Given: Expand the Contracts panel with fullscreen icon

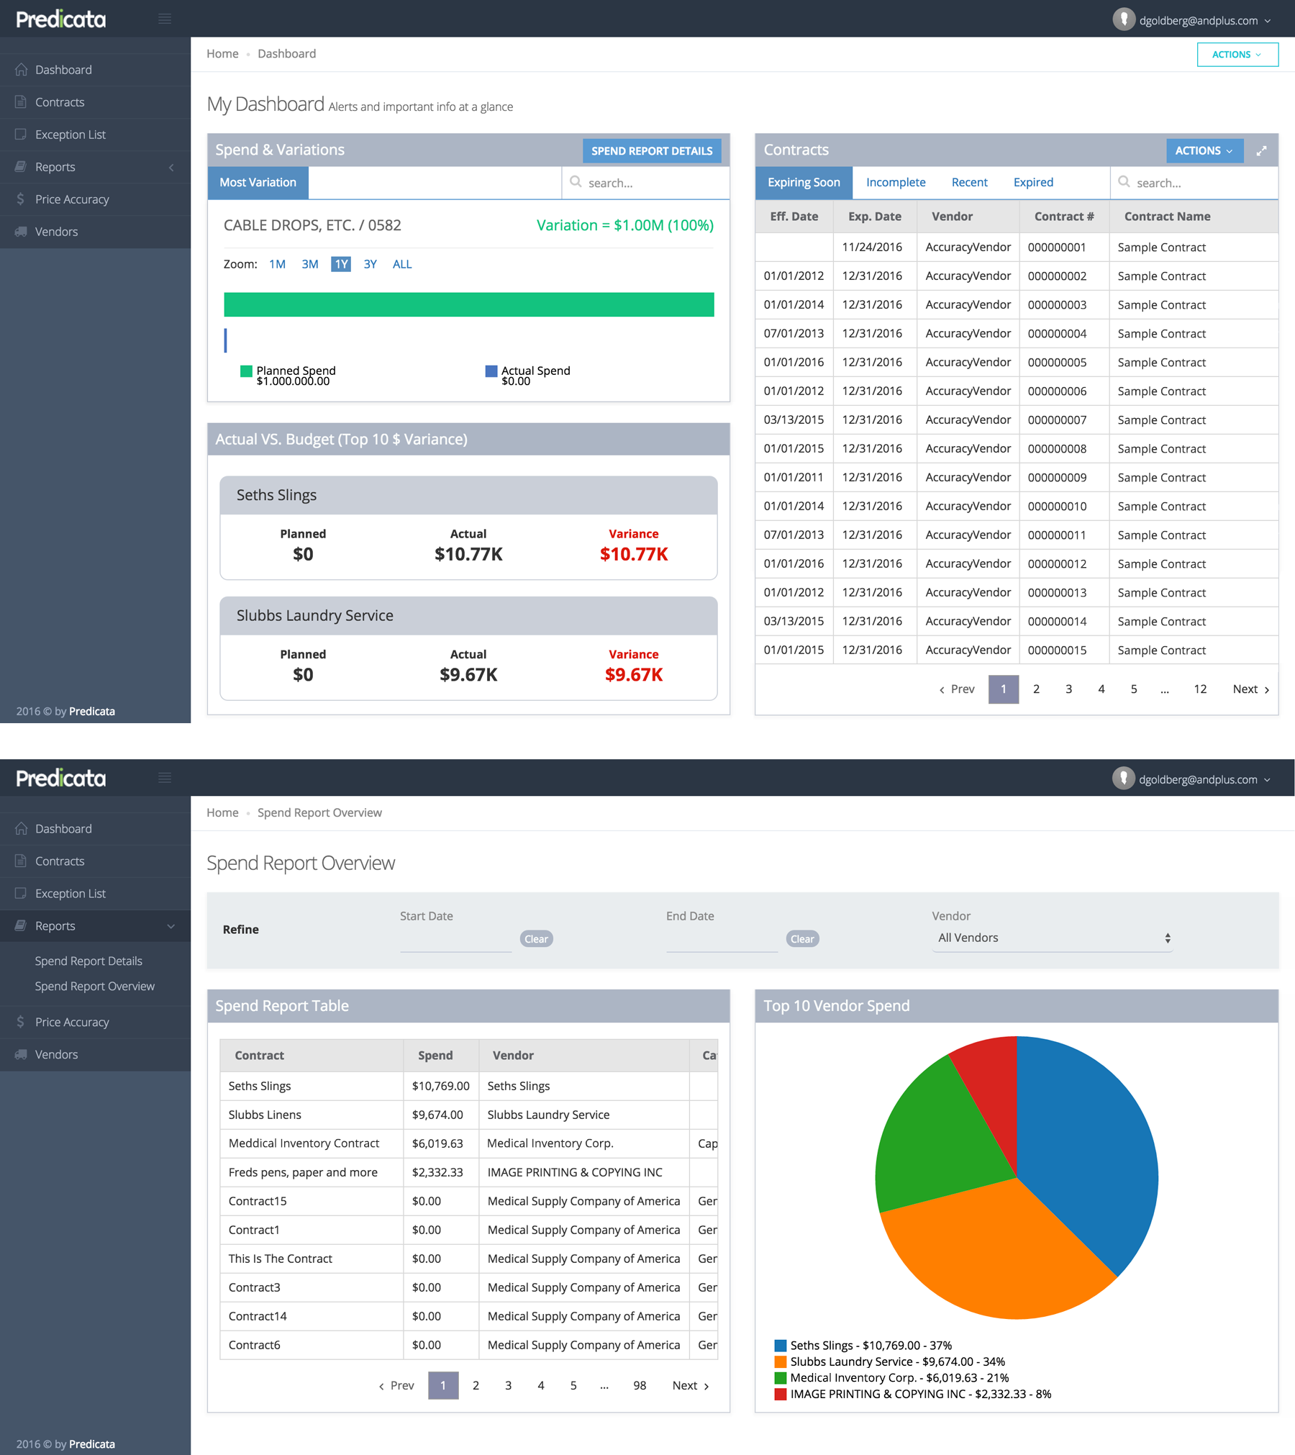Looking at the screenshot, I should [x=1261, y=150].
